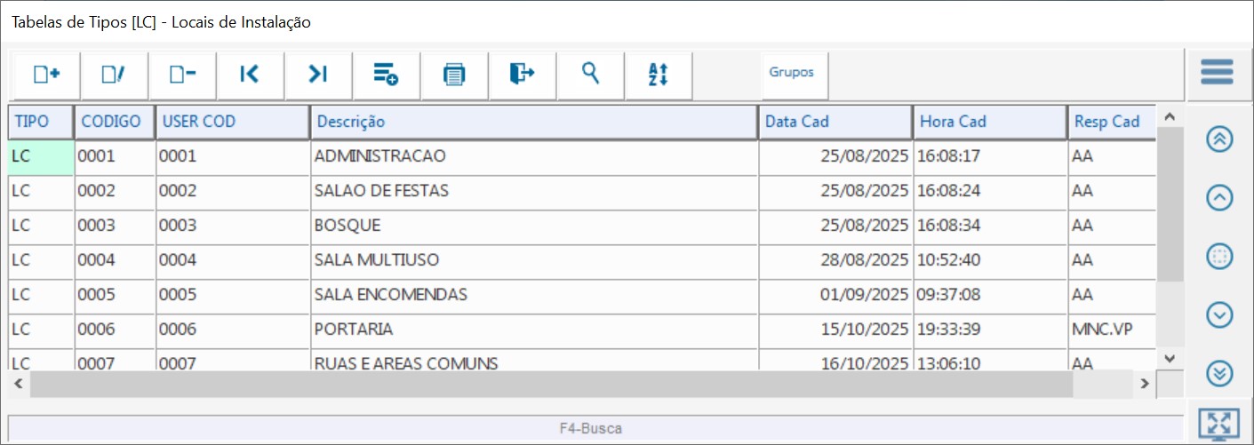1254x445 pixels.
Task: Click the Data Cad column header
Action: pyautogui.click(x=835, y=123)
